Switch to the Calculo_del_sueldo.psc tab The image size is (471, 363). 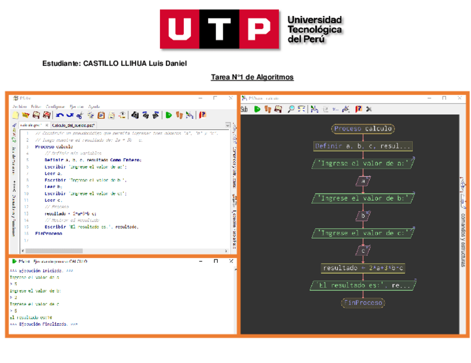pos(74,125)
